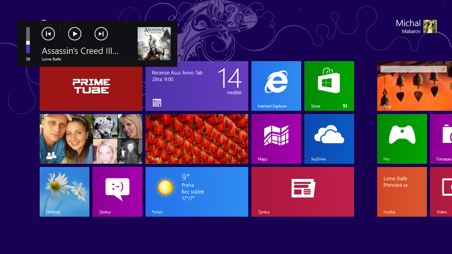Click the Michal Maliarov account name
Screen dimensions: 452x254
click(408, 26)
